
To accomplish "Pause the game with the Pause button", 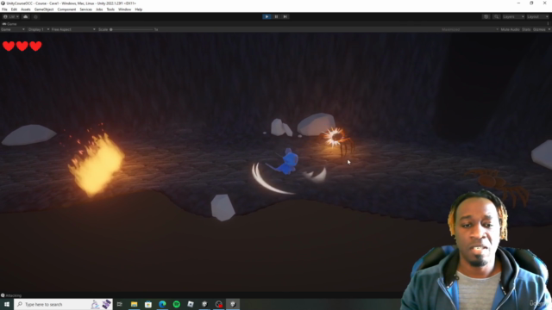I will (x=276, y=16).
